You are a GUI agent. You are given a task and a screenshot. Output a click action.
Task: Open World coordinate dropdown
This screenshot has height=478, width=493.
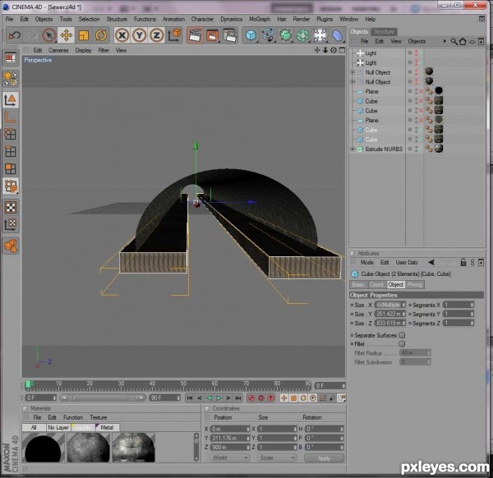229,458
